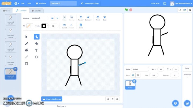
Task: Select the Text tool
Action: (37, 50)
